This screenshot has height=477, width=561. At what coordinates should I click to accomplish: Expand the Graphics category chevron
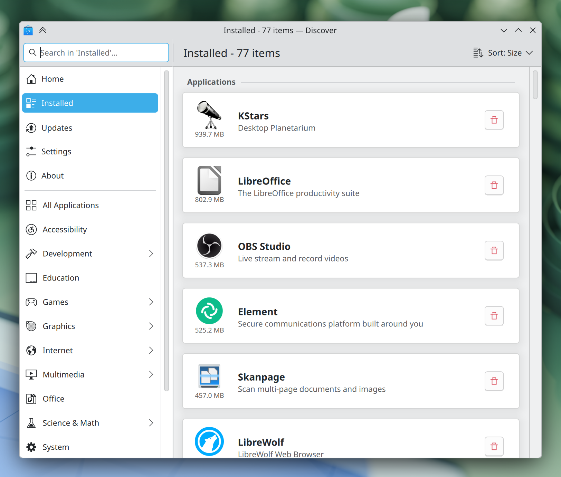151,326
